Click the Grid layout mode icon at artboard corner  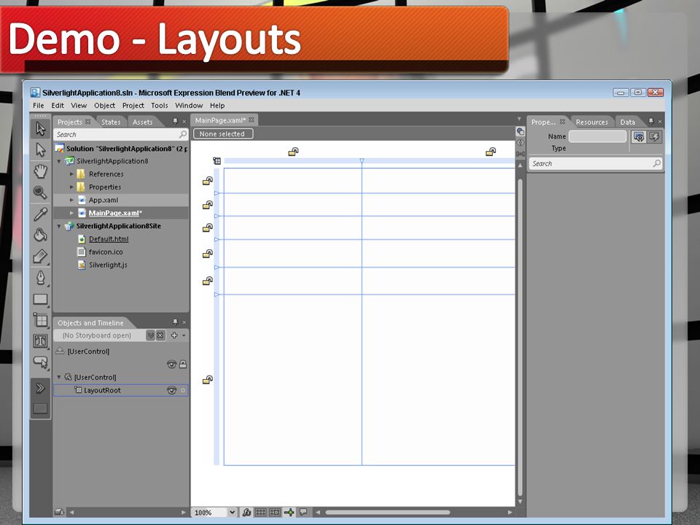click(217, 160)
